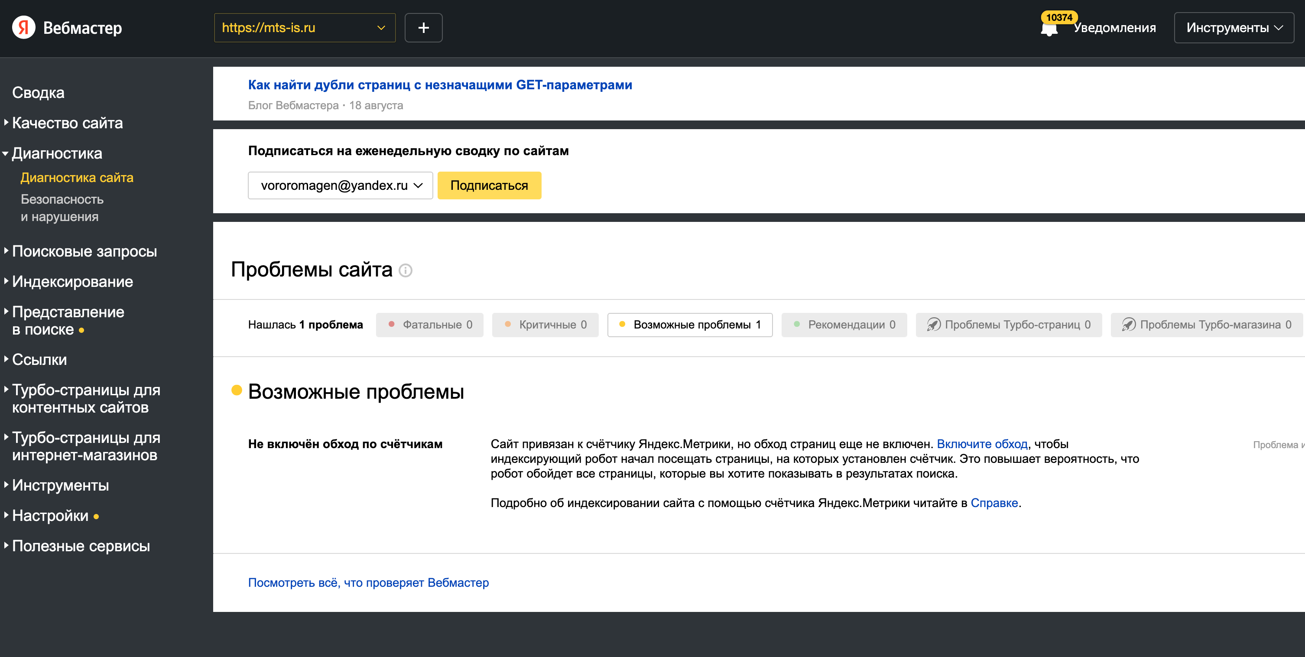The width and height of the screenshot is (1305, 657).
Task: Open email selector vororomagen@yandex.ru
Action: [340, 185]
